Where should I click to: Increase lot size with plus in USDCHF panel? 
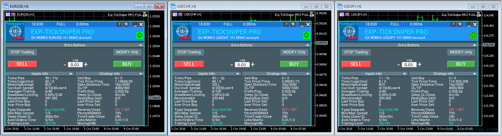(253, 64)
